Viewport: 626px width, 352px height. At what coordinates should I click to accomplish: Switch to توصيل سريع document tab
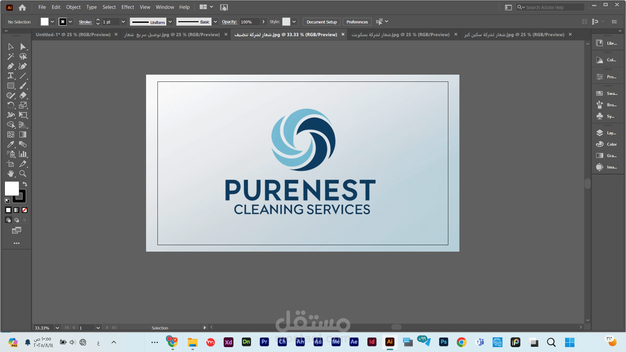click(x=172, y=35)
